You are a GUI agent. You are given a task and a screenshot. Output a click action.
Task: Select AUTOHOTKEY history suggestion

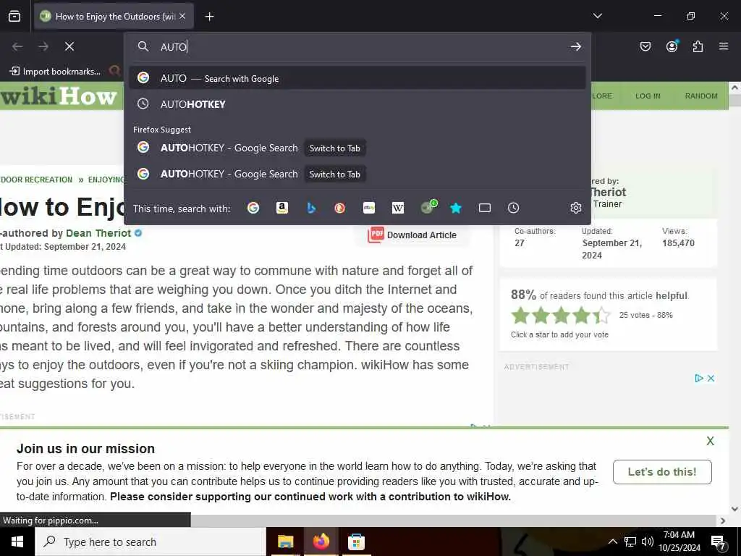(x=357, y=104)
